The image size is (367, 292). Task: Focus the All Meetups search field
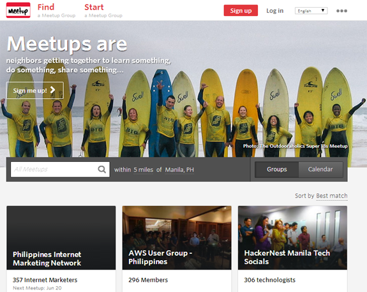60,170
